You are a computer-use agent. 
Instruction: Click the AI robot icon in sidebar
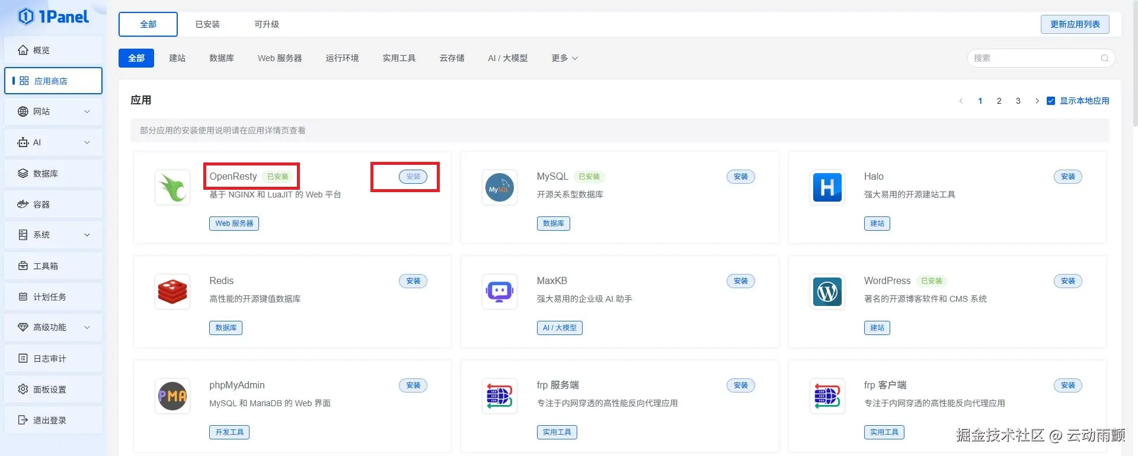coord(23,142)
